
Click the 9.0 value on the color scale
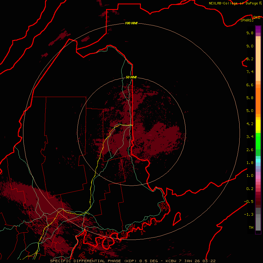coord(250,46)
